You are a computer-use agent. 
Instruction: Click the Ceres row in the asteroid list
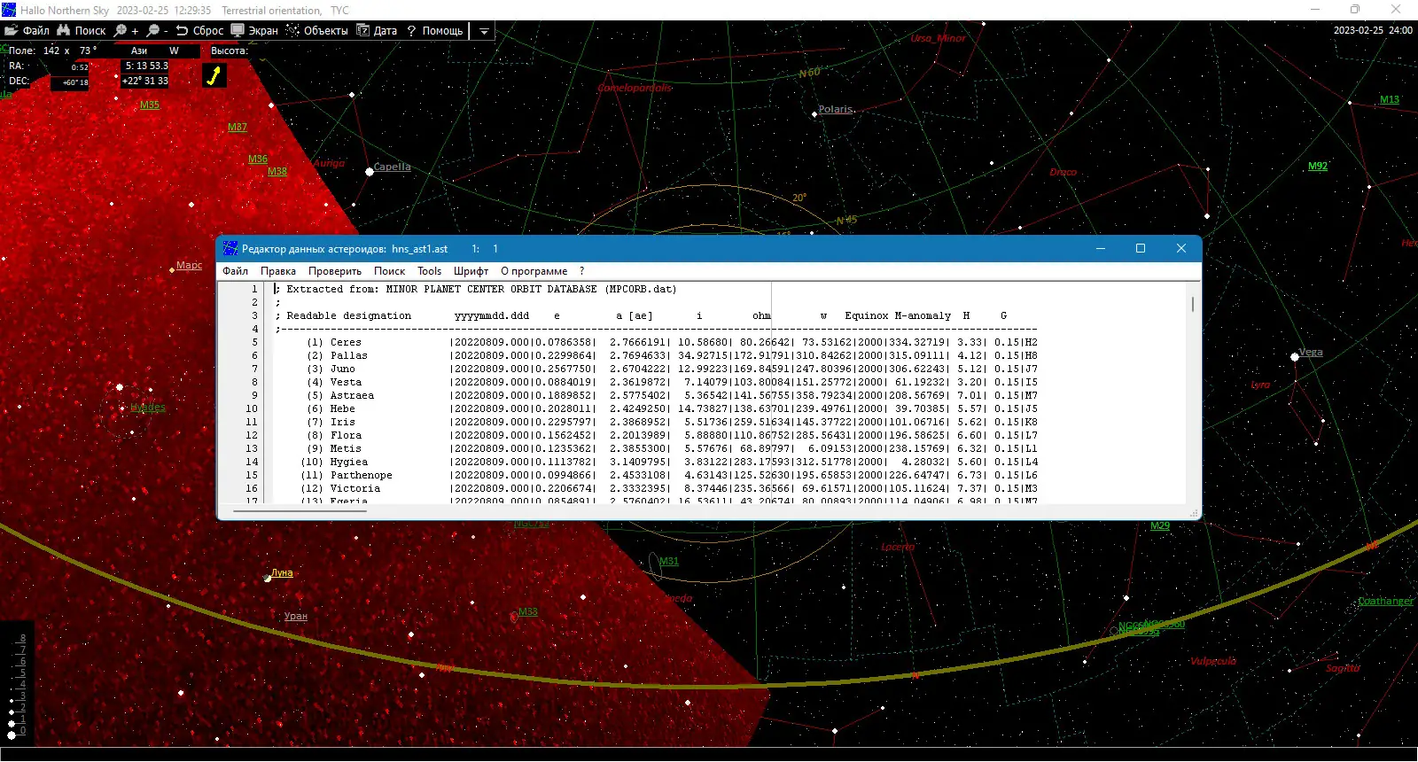[656, 342]
